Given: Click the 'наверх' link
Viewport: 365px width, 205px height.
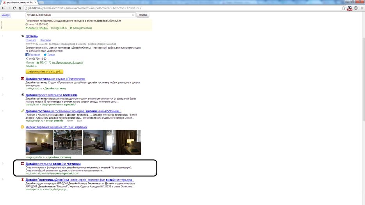Looking at the screenshot, I should pos(5,15).
